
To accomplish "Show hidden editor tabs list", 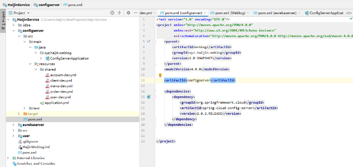I will point(348,13).
